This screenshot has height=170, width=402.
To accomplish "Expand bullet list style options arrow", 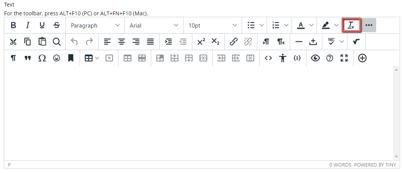I will click(262, 25).
